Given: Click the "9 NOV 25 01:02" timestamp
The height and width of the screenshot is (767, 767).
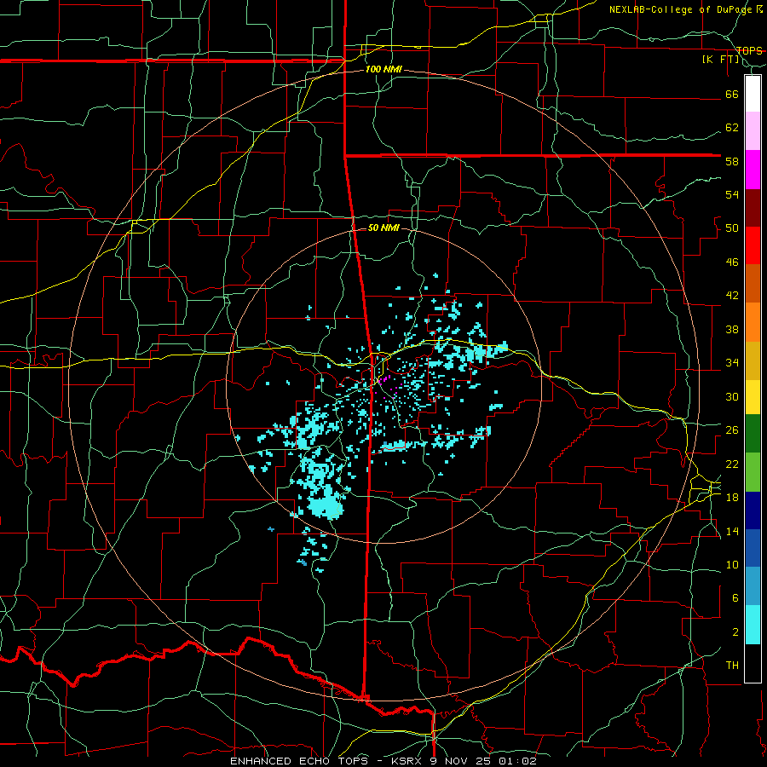Looking at the screenshot, I should tap(483, 761).
